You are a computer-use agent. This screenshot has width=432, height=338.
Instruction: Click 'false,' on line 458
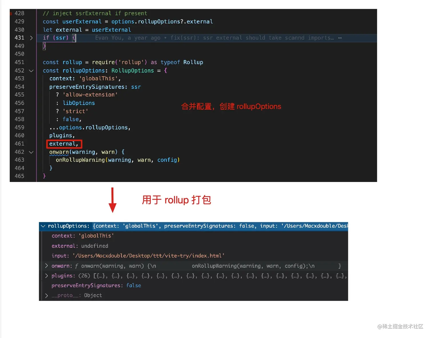(72, 119)
